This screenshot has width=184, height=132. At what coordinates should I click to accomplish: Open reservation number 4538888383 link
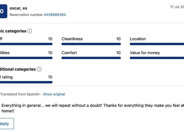pos(55,15)
